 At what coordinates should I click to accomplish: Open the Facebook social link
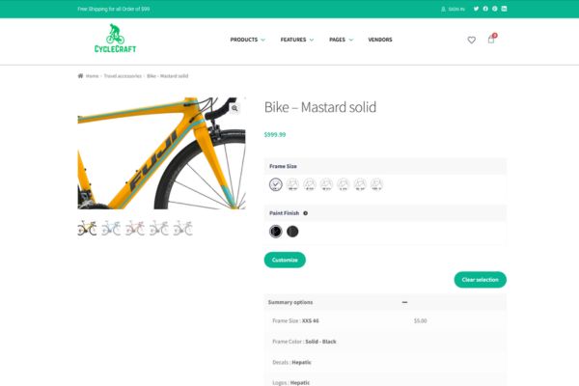485,9
